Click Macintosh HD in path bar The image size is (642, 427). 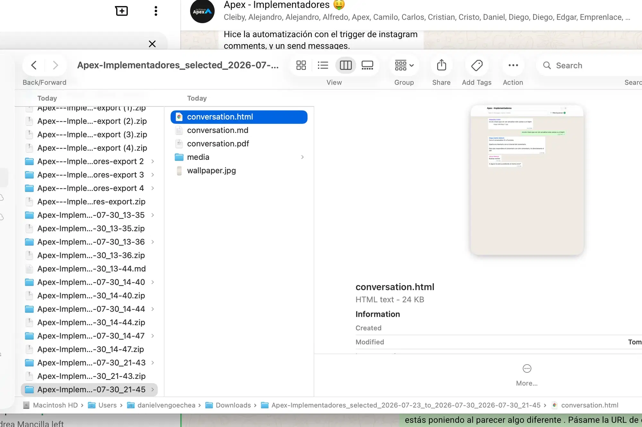50,405
